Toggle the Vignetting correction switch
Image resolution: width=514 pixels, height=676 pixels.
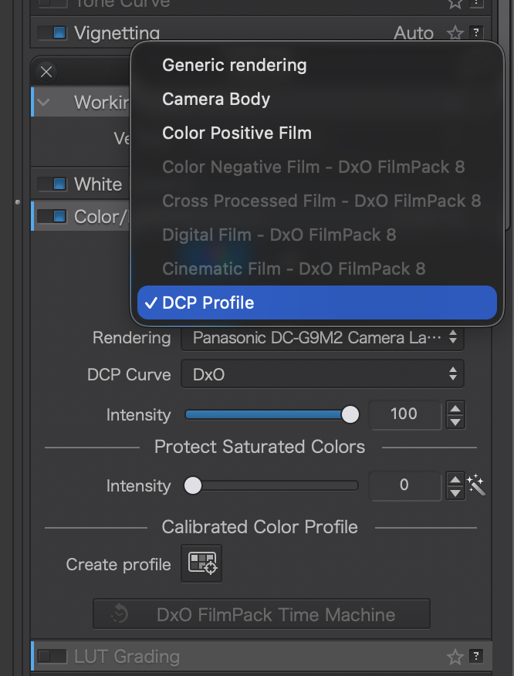click(52, 33)
